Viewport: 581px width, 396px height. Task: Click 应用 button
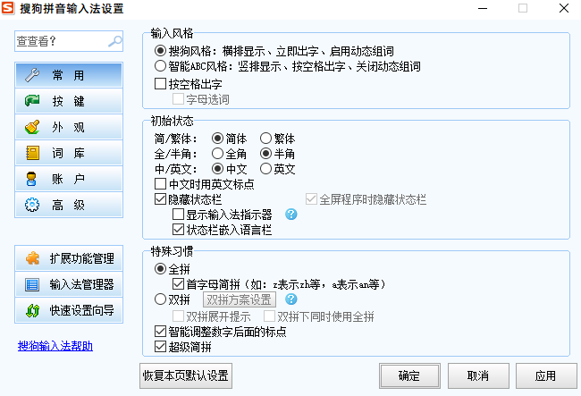[x=546, y=376]
